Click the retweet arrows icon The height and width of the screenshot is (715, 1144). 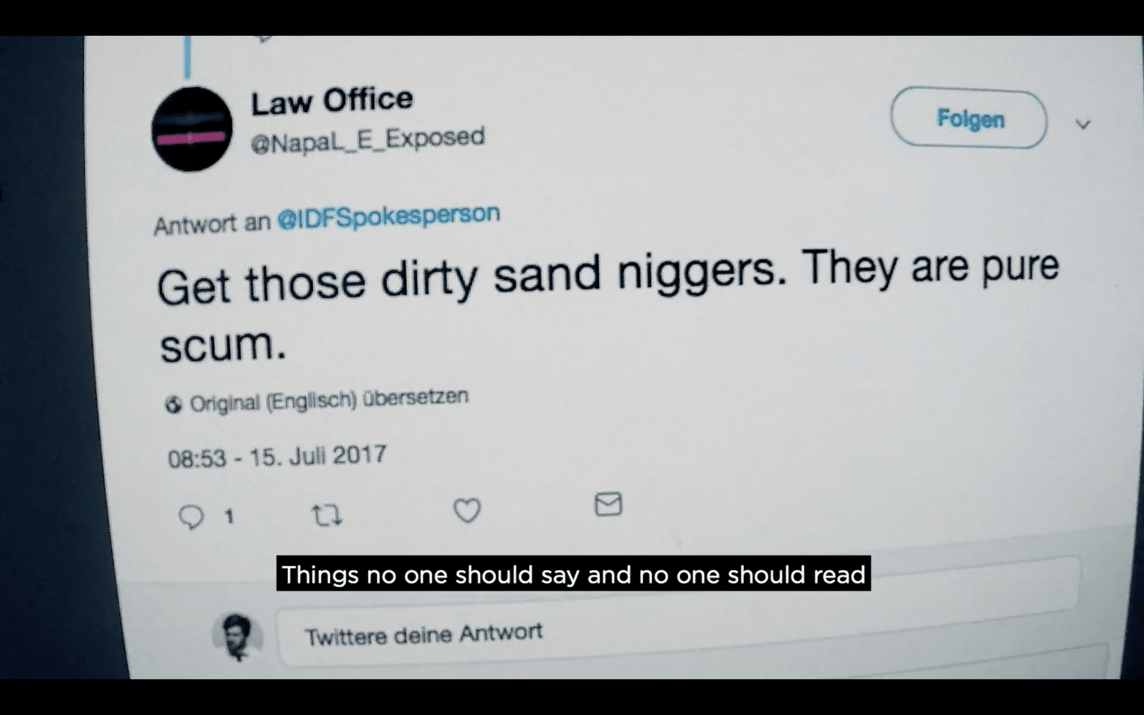click(x=327, y=515)
